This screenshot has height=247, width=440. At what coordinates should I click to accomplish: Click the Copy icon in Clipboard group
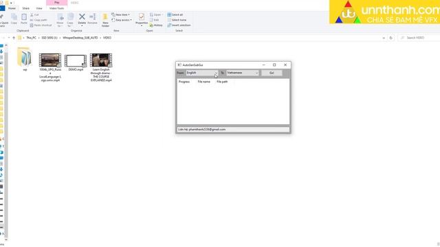click(x=14, y=19)
